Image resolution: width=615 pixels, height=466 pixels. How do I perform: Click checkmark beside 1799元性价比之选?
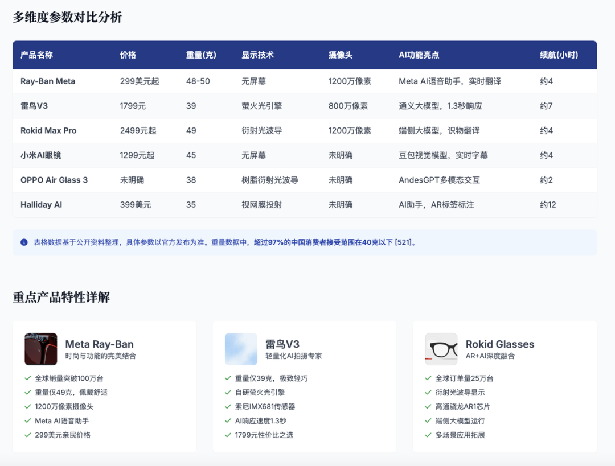[x=228, y=435]
